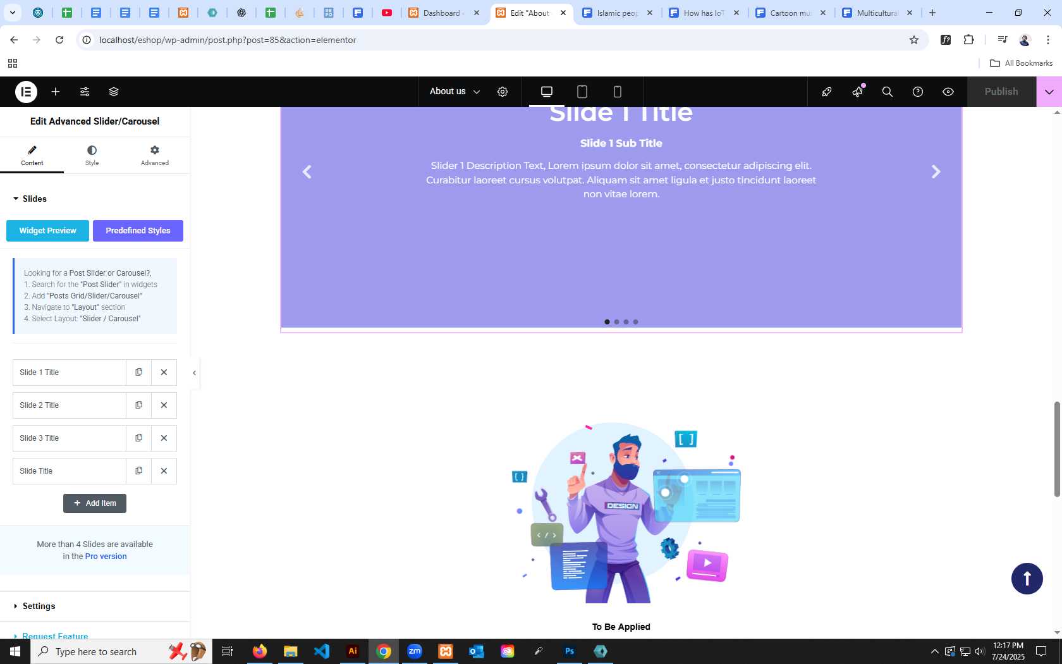Remove the Slide 2 Title item
This screenshot has width=1062, height=664.
[x=164, y=405]
